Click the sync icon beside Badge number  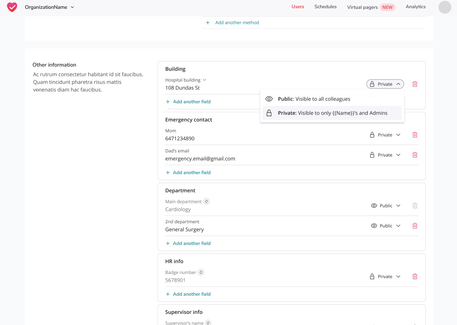tap(201, 272)
